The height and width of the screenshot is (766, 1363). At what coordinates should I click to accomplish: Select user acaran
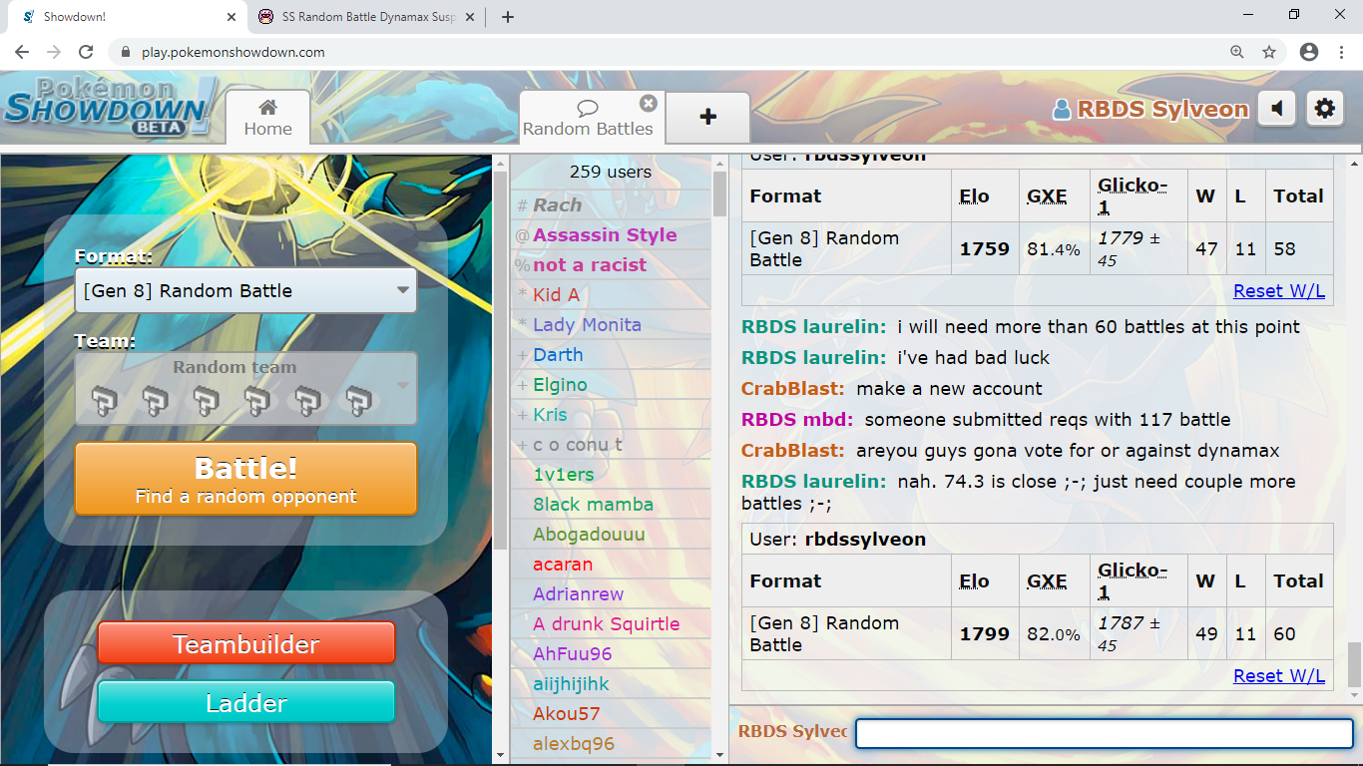(611, 564)
